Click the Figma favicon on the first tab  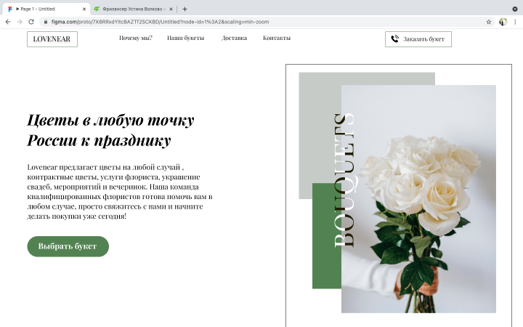pos(10,9)
